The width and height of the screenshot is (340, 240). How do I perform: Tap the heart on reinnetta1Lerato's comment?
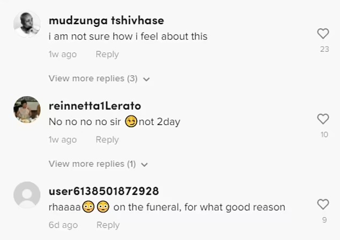point(323,119)
